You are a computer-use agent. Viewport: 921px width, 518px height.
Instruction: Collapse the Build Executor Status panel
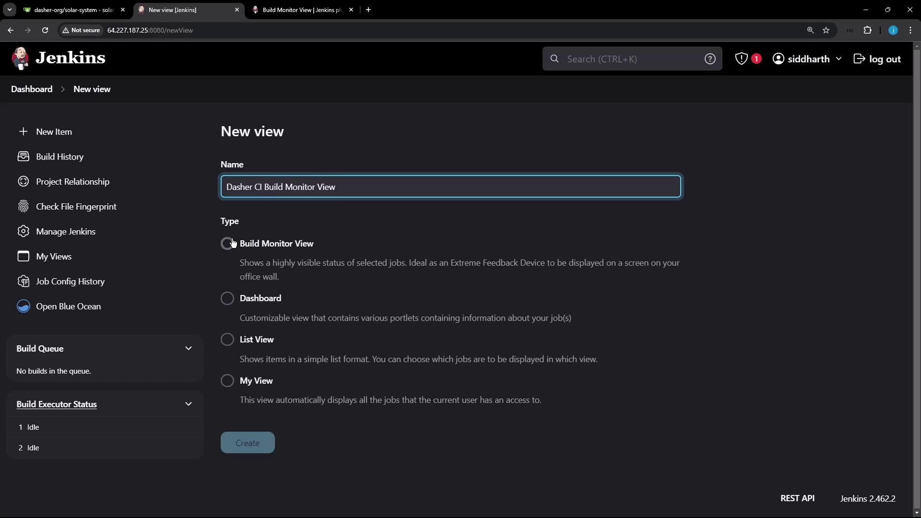[x=189, y=404]
